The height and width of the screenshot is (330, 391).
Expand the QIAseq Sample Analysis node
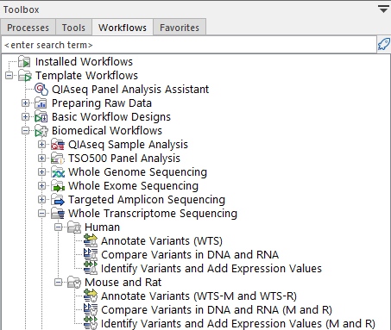coord(41,145)
